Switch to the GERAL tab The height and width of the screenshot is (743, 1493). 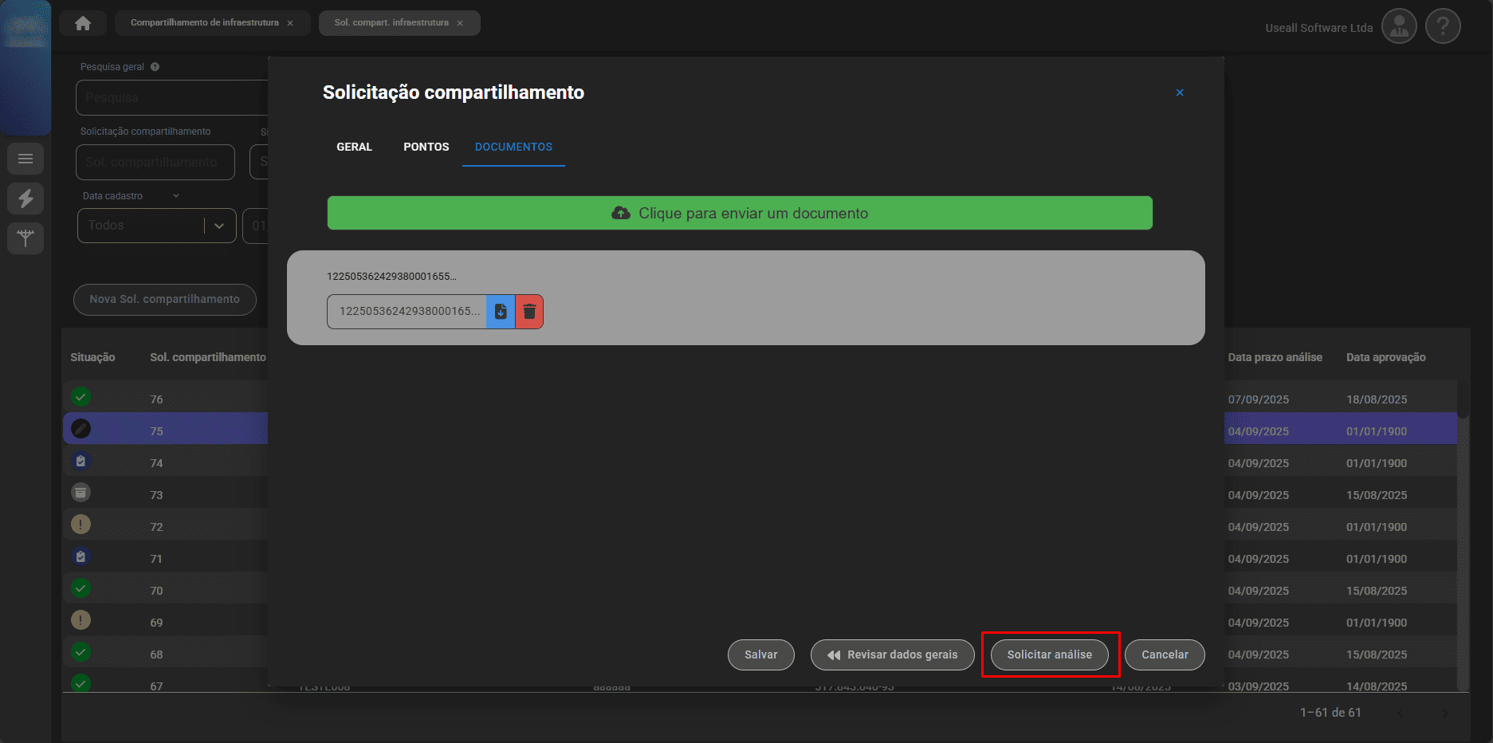354,147
